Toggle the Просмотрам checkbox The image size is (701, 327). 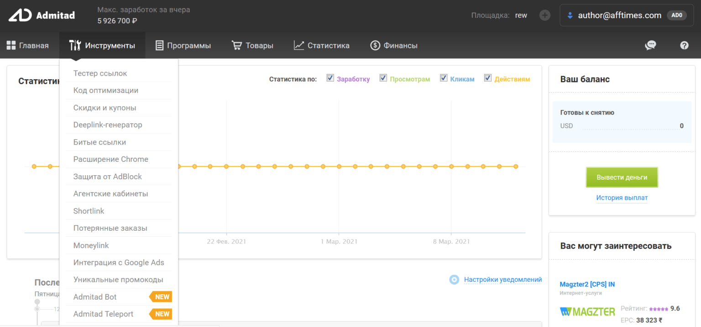[x=383, y=78]
